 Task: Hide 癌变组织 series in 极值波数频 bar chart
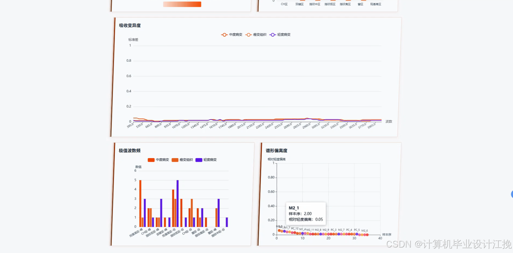pos(182,160)
